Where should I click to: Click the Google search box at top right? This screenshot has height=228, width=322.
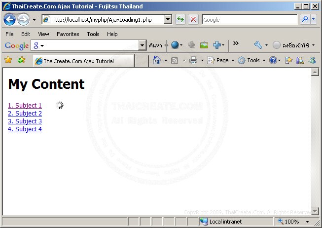(x=250, y=20)
